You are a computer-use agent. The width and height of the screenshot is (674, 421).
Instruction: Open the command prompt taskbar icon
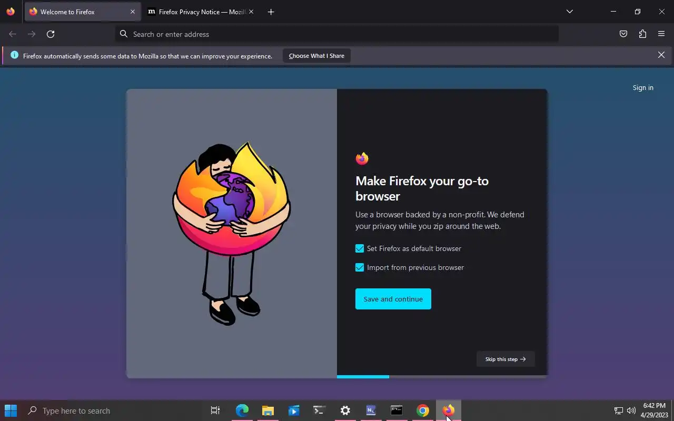click(397, 410)
